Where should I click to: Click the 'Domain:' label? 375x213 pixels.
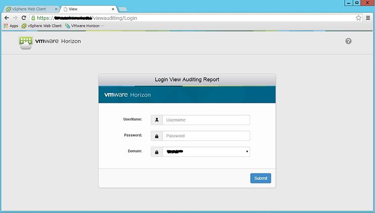(135, 151)
